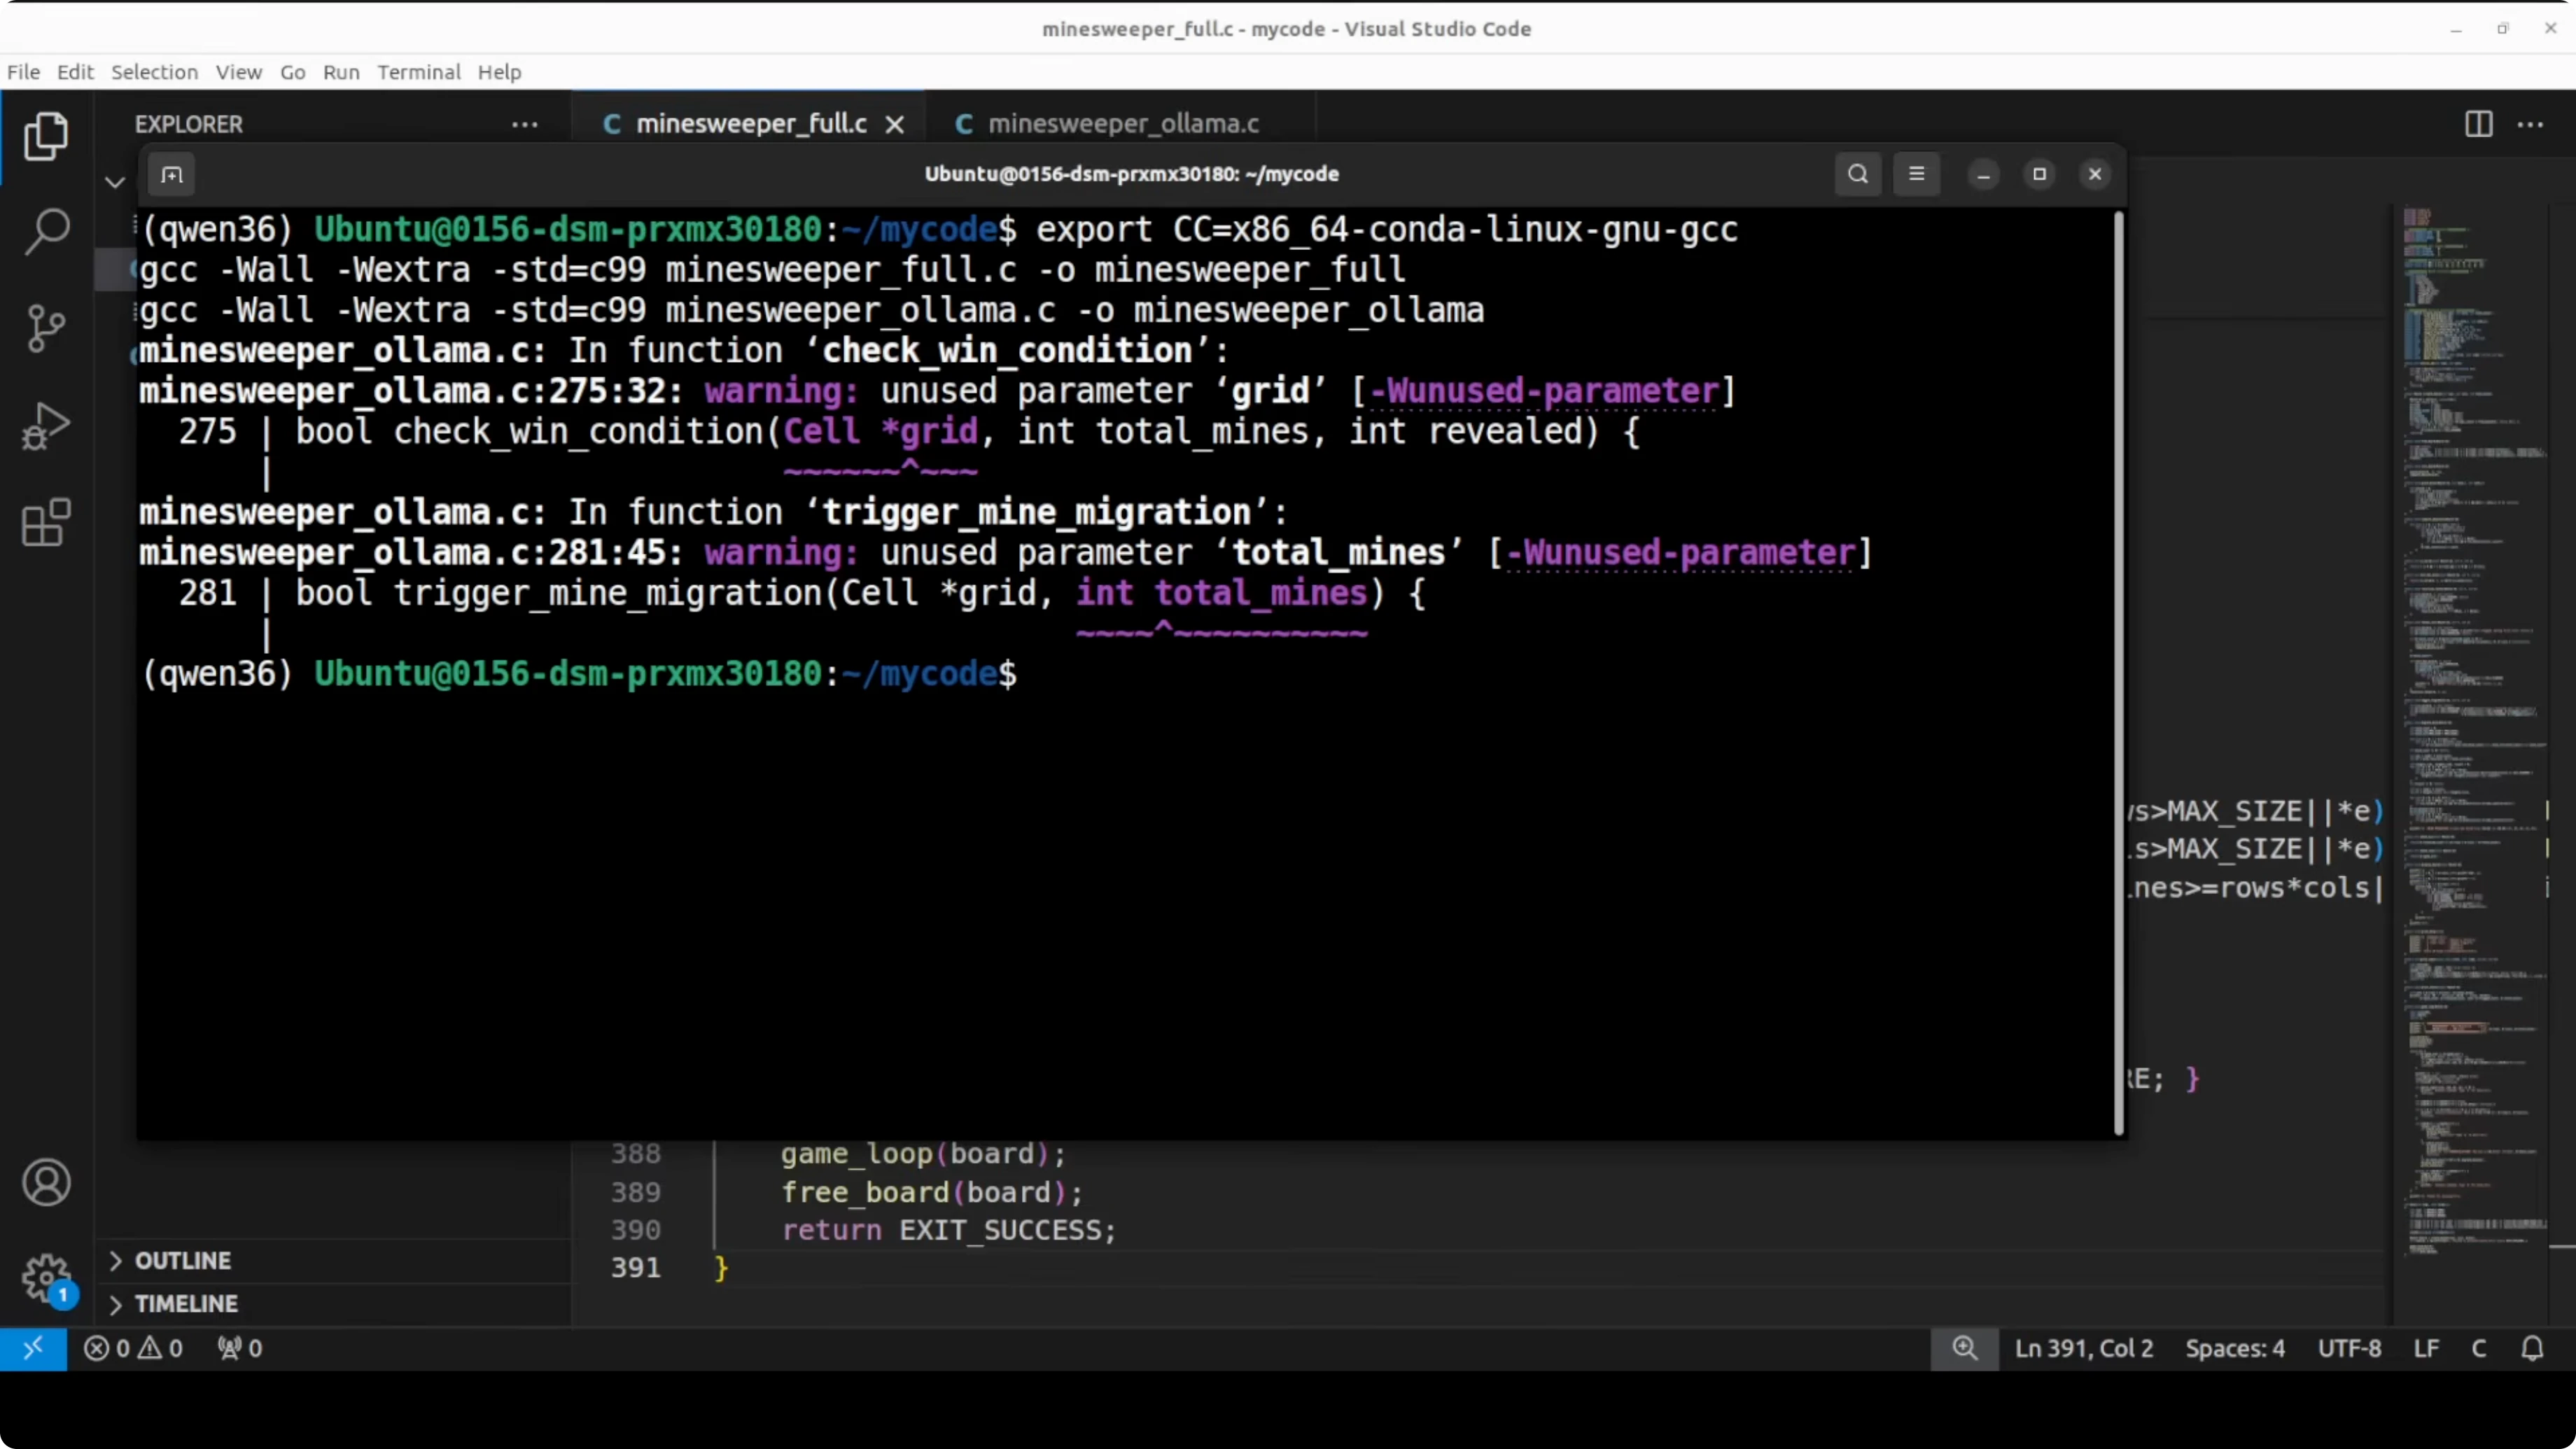Click the terminal search magnifier icon
The height and width of the screenshot is (1449, 2576).
point(1858,174)
